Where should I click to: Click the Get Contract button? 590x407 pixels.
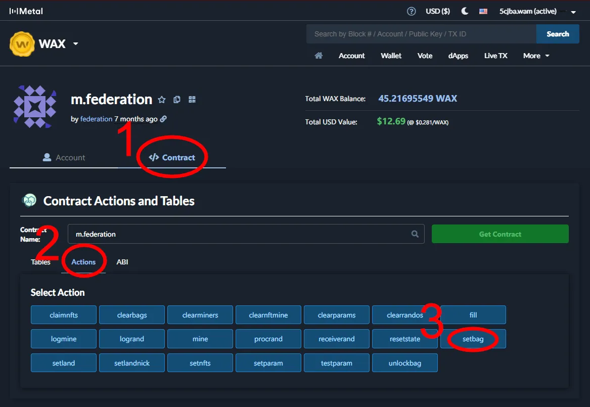tap(500, 234)
